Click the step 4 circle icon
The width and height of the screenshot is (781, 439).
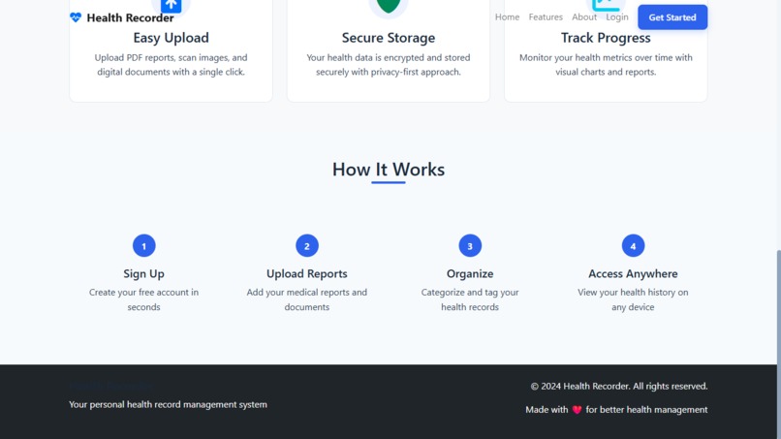click(x=633, y=245)
